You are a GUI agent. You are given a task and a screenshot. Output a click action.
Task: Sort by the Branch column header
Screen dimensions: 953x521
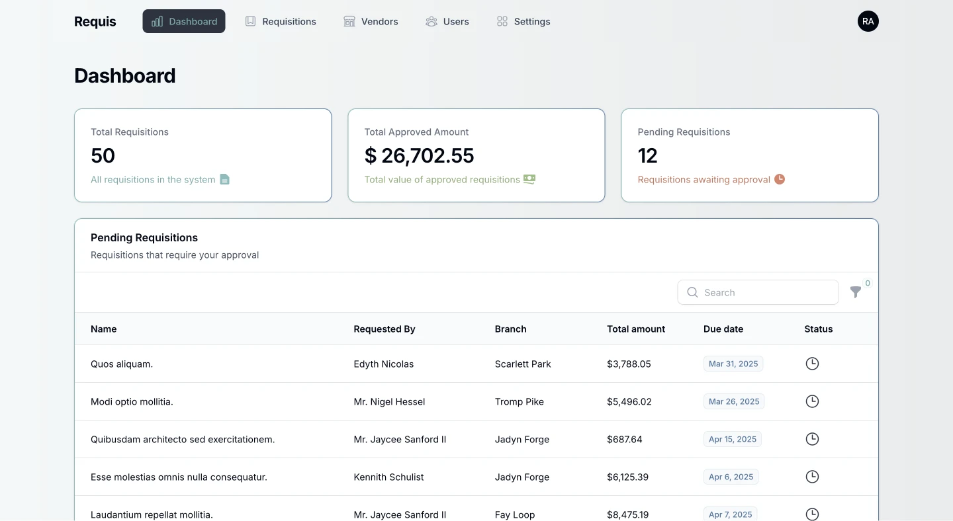(511, 329)
